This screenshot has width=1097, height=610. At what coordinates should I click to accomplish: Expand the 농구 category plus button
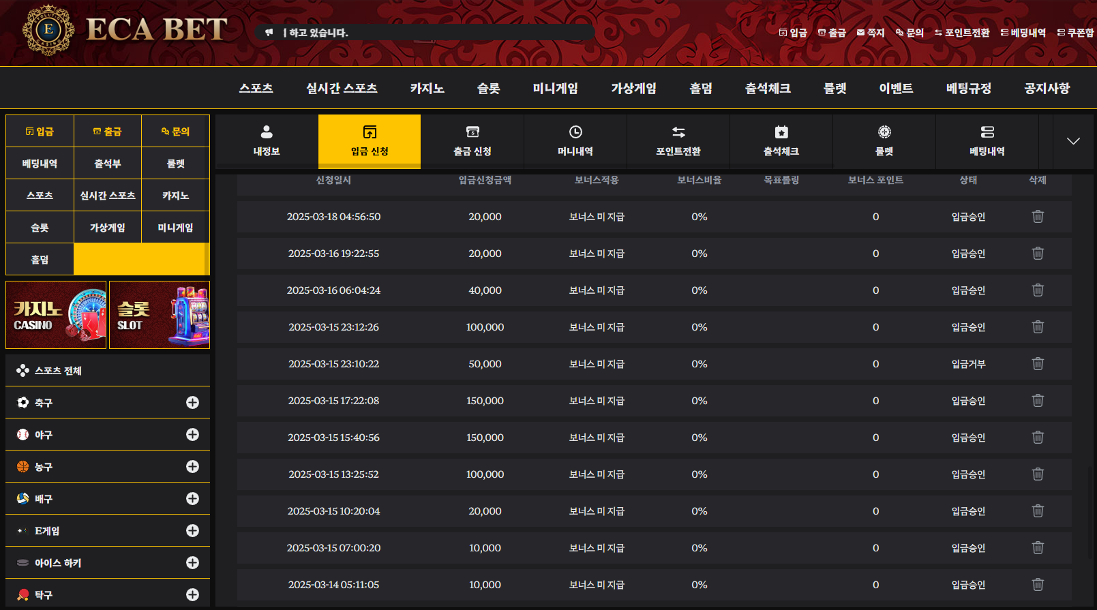(192, 467)
